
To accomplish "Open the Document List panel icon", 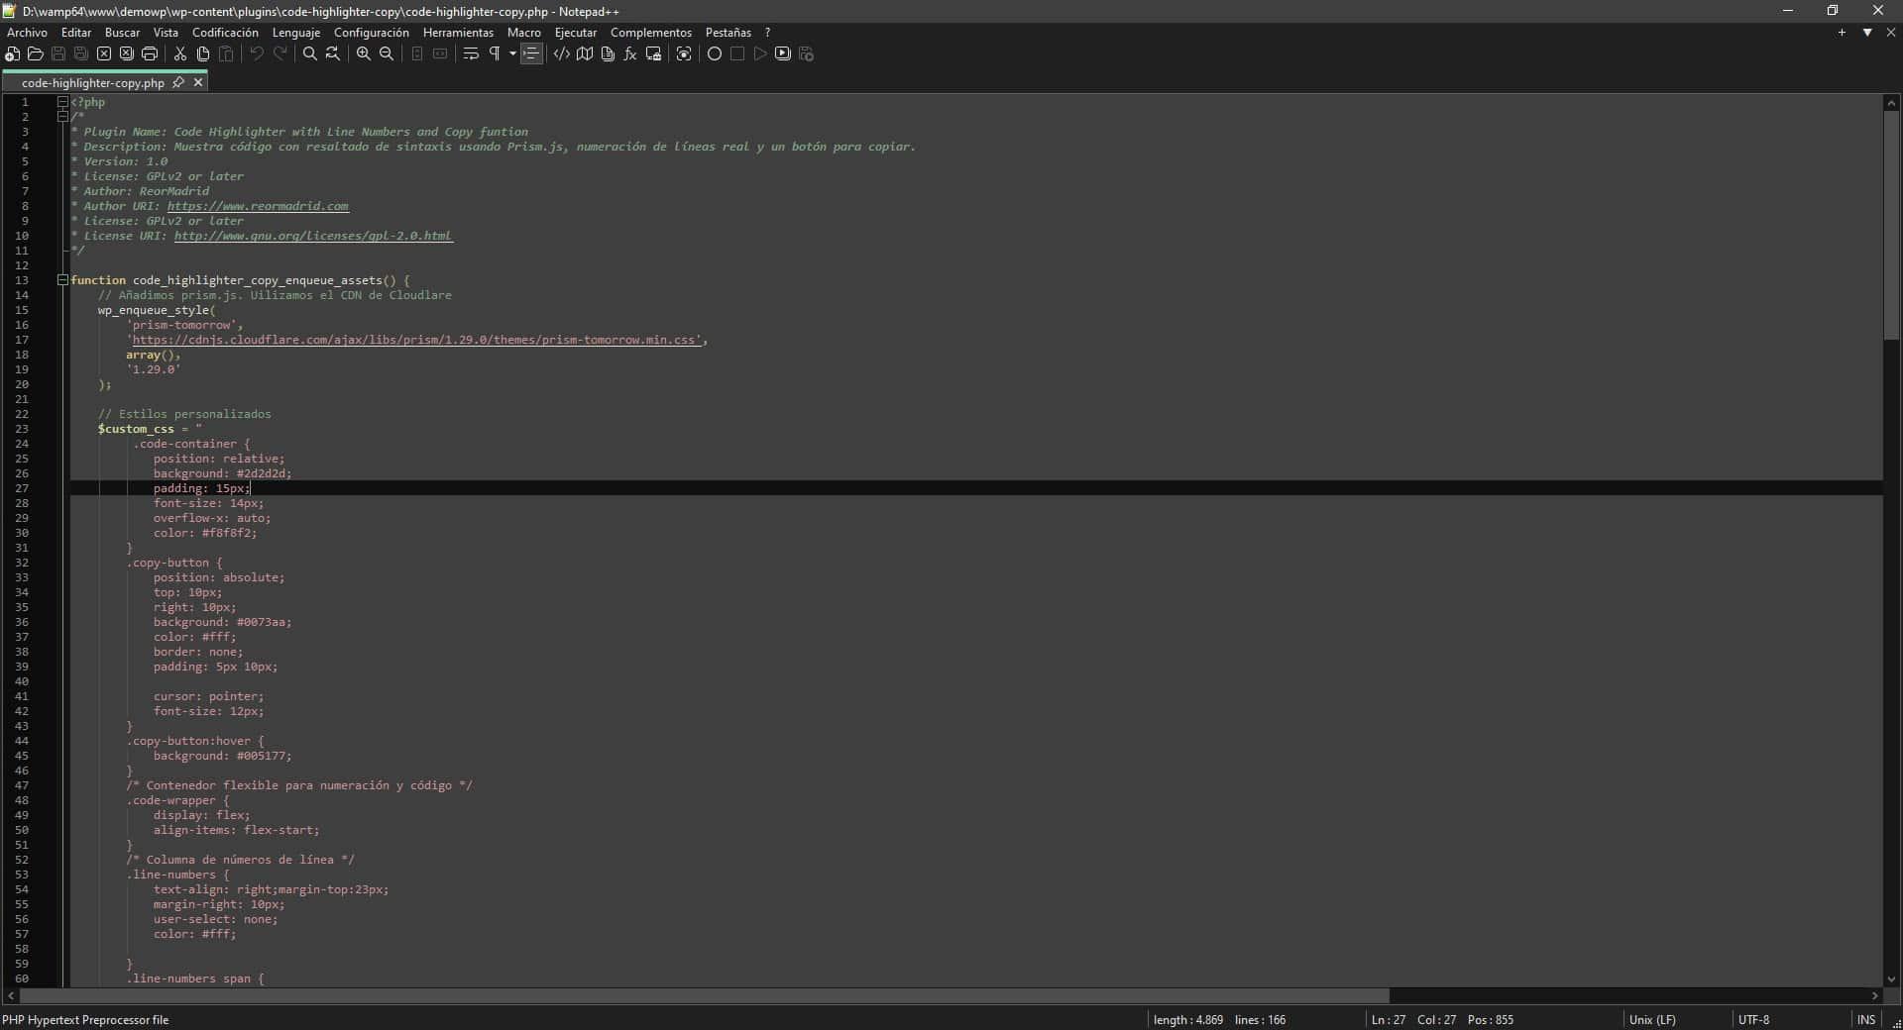I will pos(608,53).
